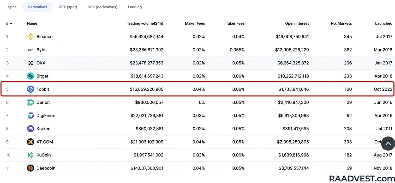Sort by Taker Fees column header
Screen dimensions: 395x183
(x=235, y=23)
